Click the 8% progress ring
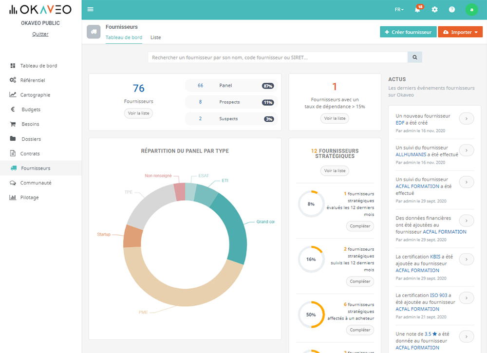The image size is (487, 353). pos(311,204)
